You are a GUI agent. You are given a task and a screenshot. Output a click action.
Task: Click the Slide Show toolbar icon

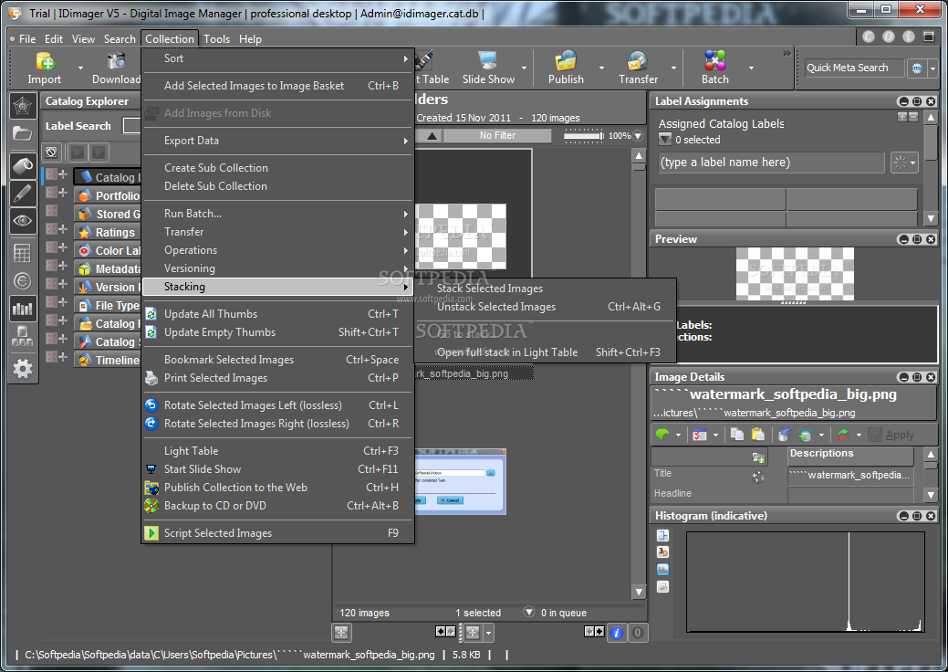coord(488,61)
